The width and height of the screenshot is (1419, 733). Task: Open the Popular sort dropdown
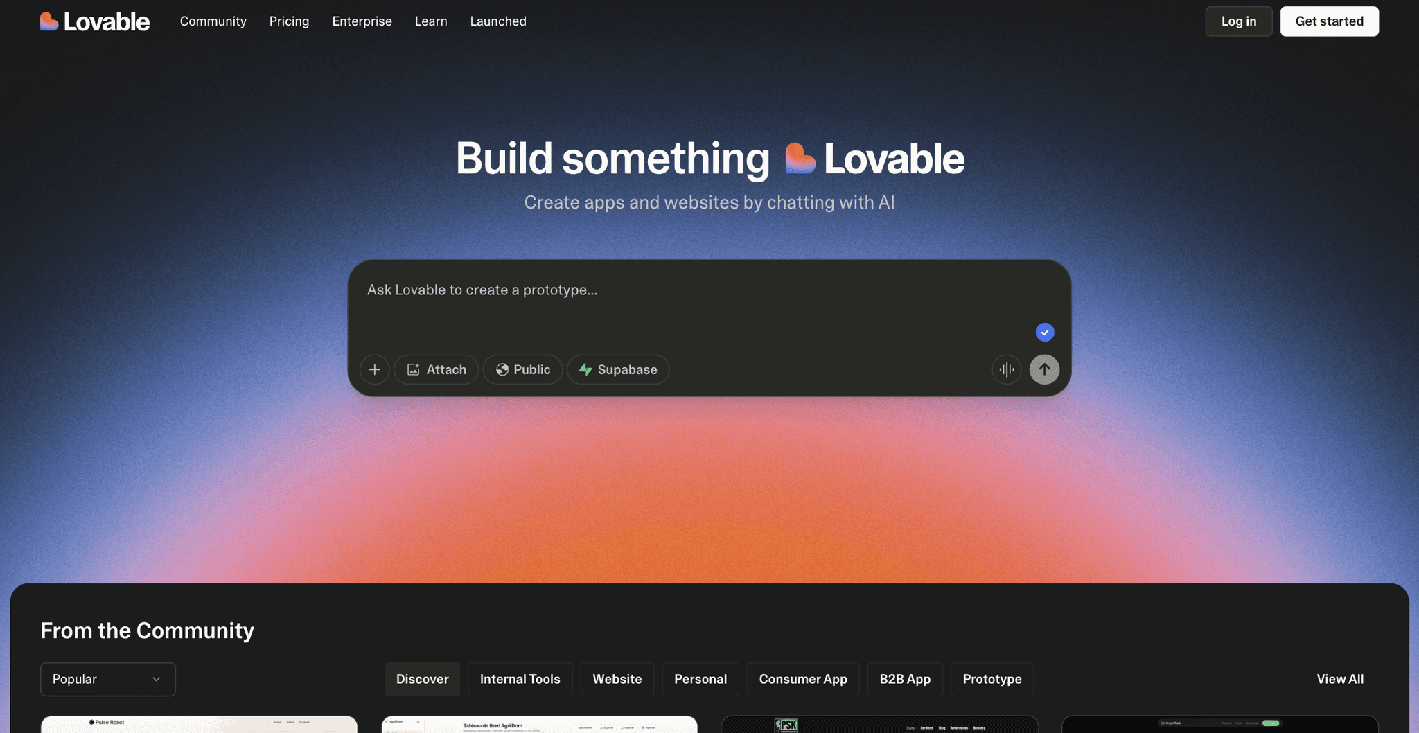[108, 679]
